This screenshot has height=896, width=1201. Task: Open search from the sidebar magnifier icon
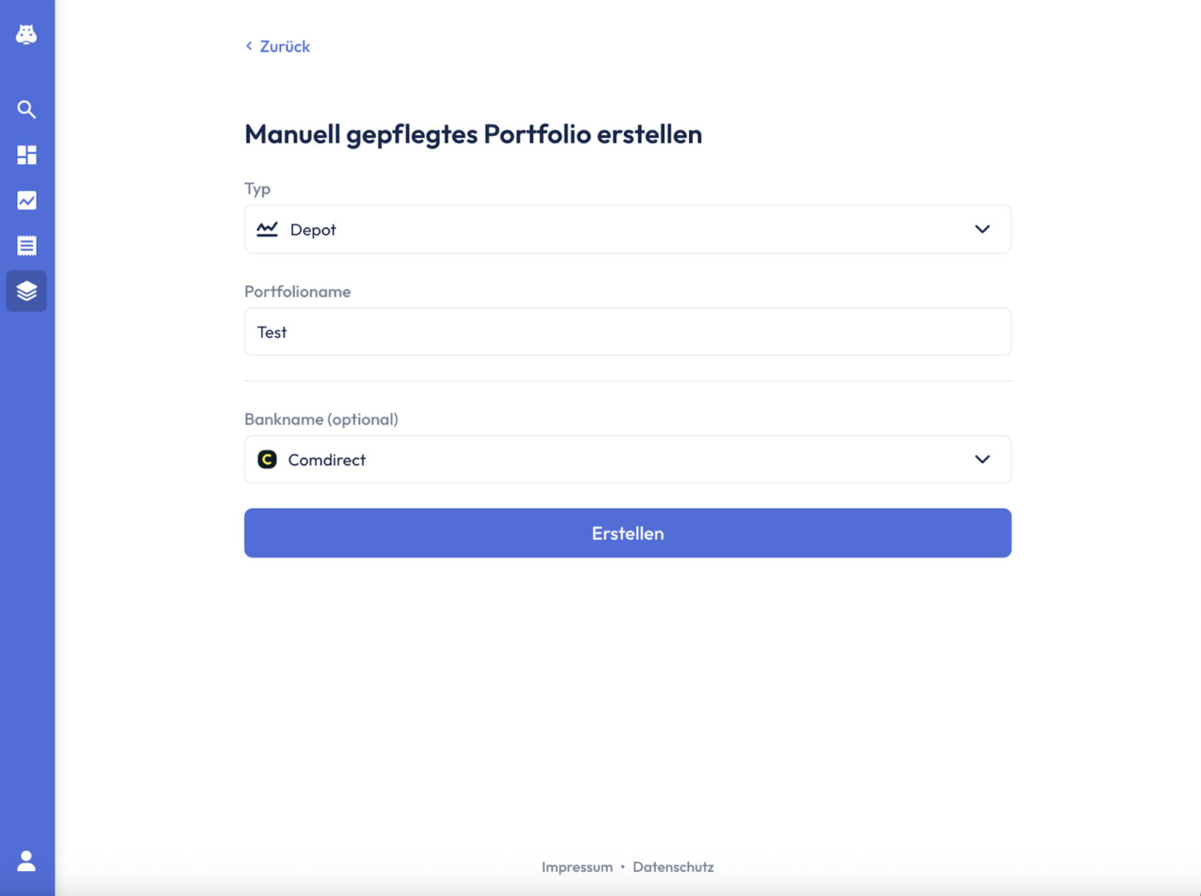27,110
